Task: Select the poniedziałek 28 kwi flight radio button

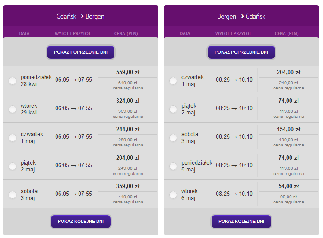Action: (x=13, y=81)
